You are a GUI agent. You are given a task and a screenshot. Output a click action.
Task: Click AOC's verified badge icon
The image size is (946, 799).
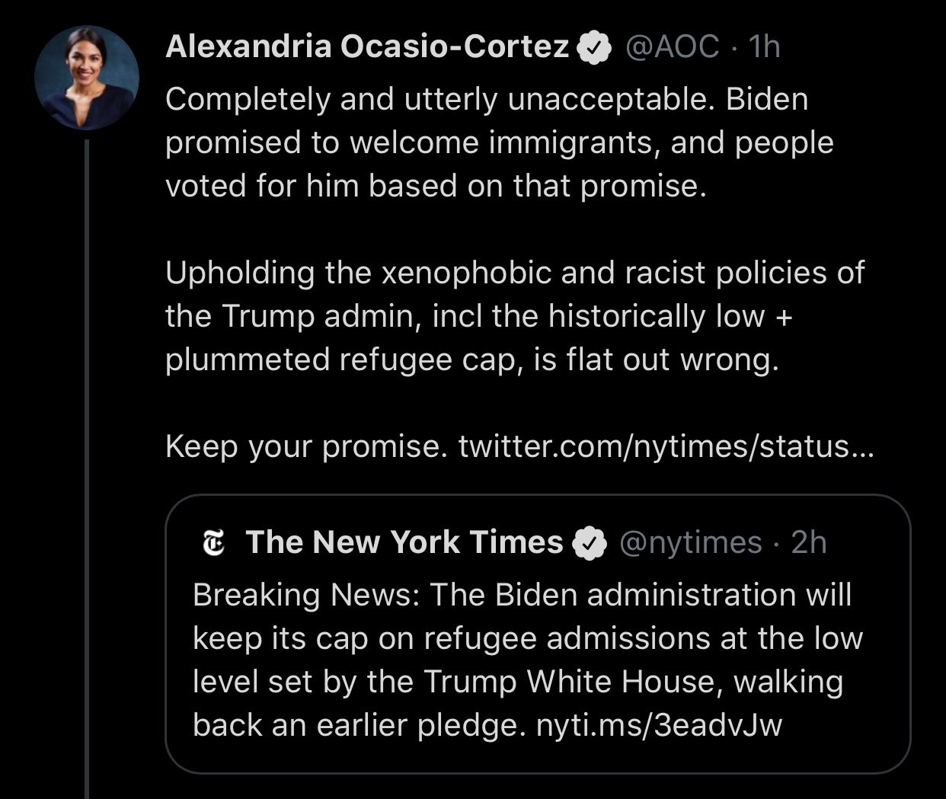pyautogui.click(x=594, y=48)
